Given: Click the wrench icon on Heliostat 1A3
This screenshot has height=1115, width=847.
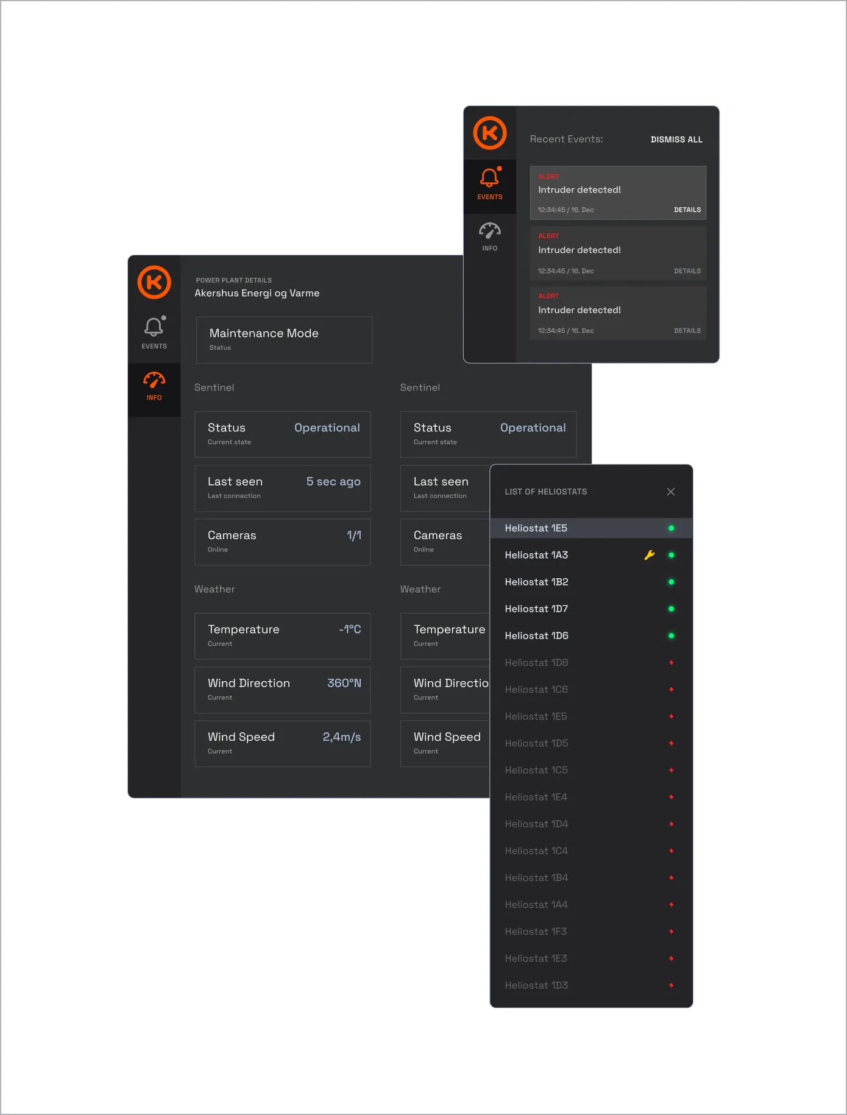Looking at the screenshot, I should coord(650,555).
